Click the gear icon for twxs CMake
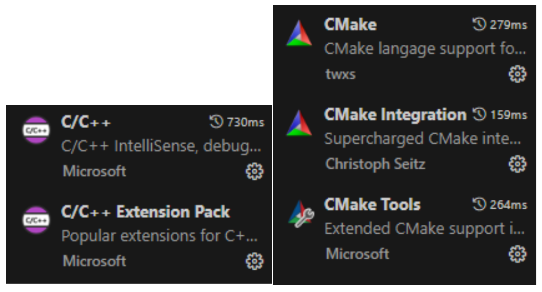The height and width of the screenshot is (292, 542). click(x=518, y=74)
